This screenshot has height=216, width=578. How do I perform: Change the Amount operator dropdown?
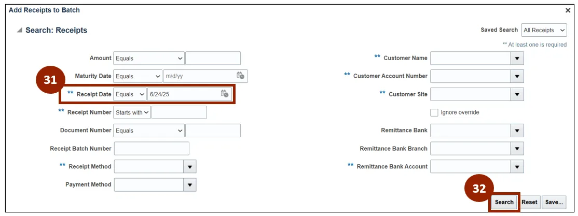coord(149,59)
